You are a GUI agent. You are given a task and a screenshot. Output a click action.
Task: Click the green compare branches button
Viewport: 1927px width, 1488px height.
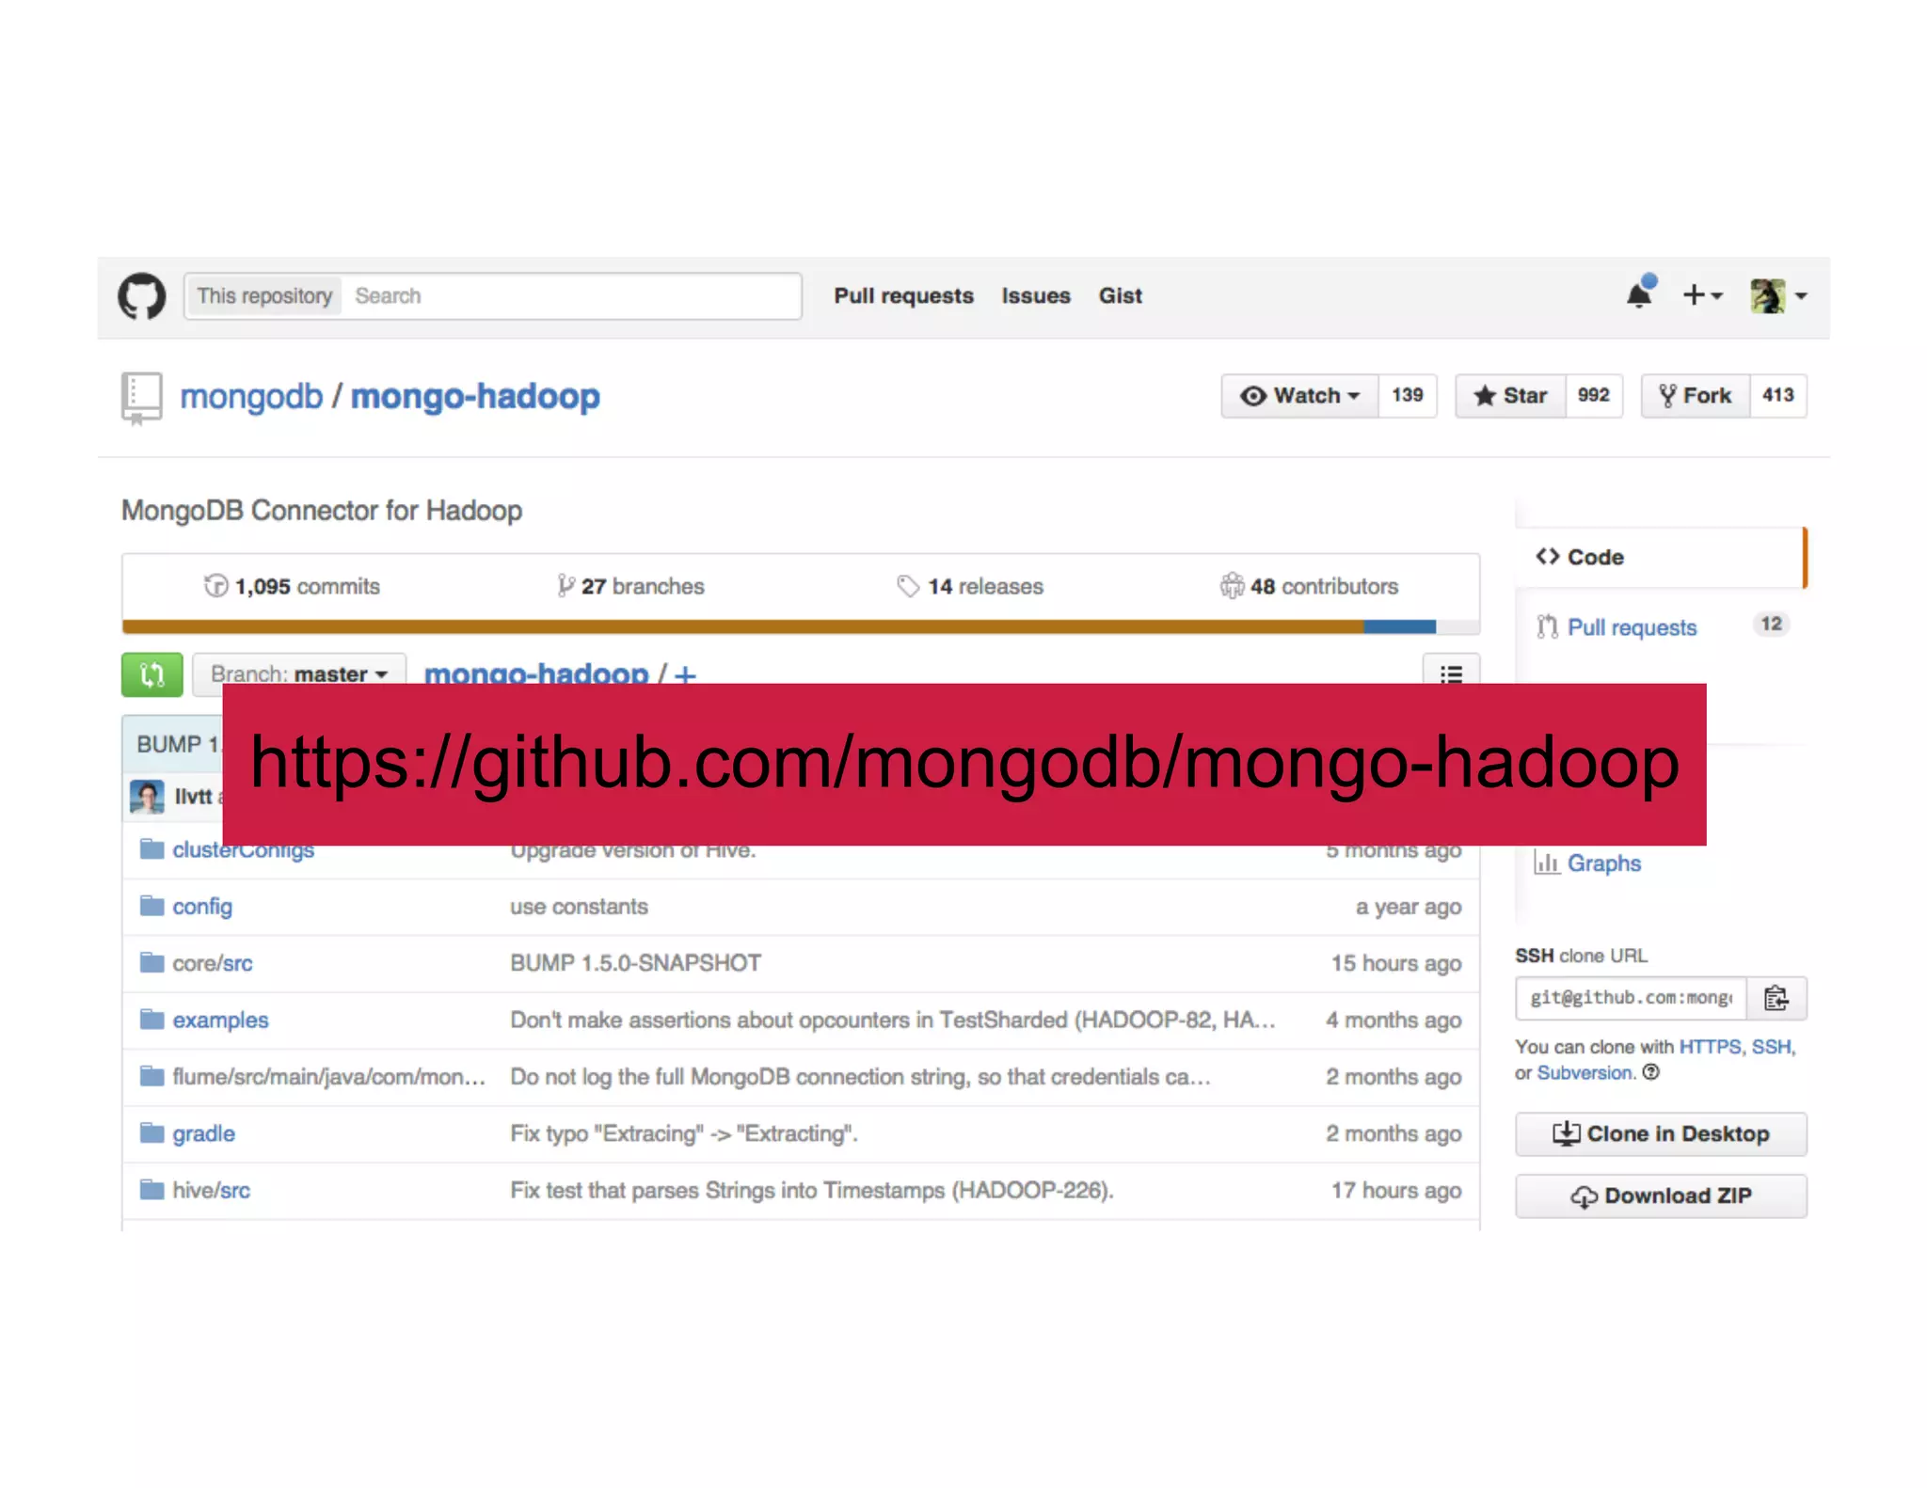(151, 674)
